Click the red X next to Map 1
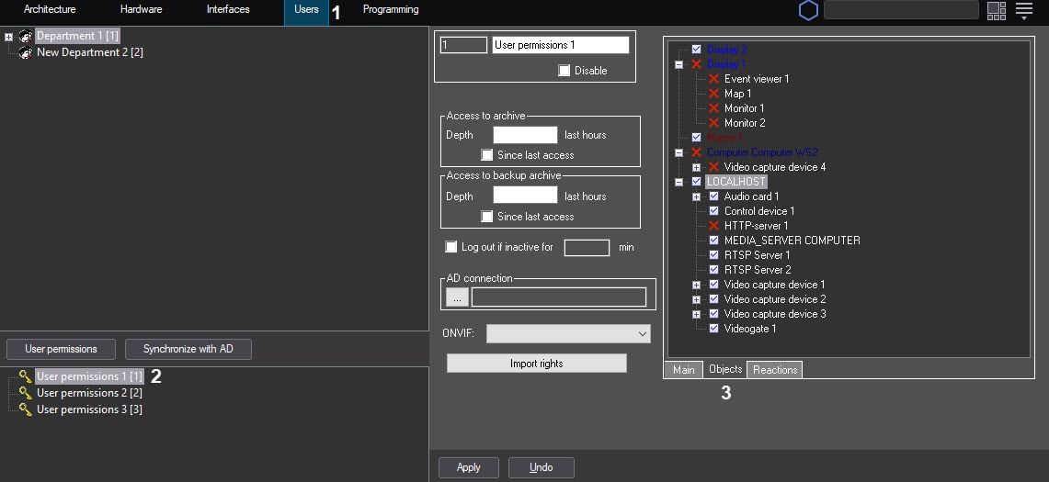The image size is (1049, 482). (x=713, y=94)
